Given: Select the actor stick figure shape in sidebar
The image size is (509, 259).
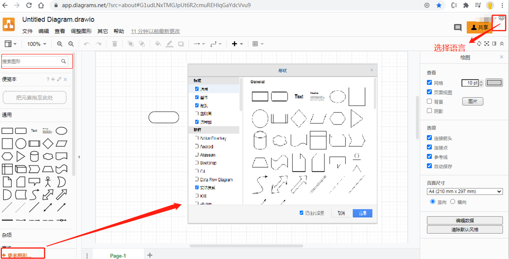Looking at the screenshot, I should pyautogui.click(x=48, y=182).
